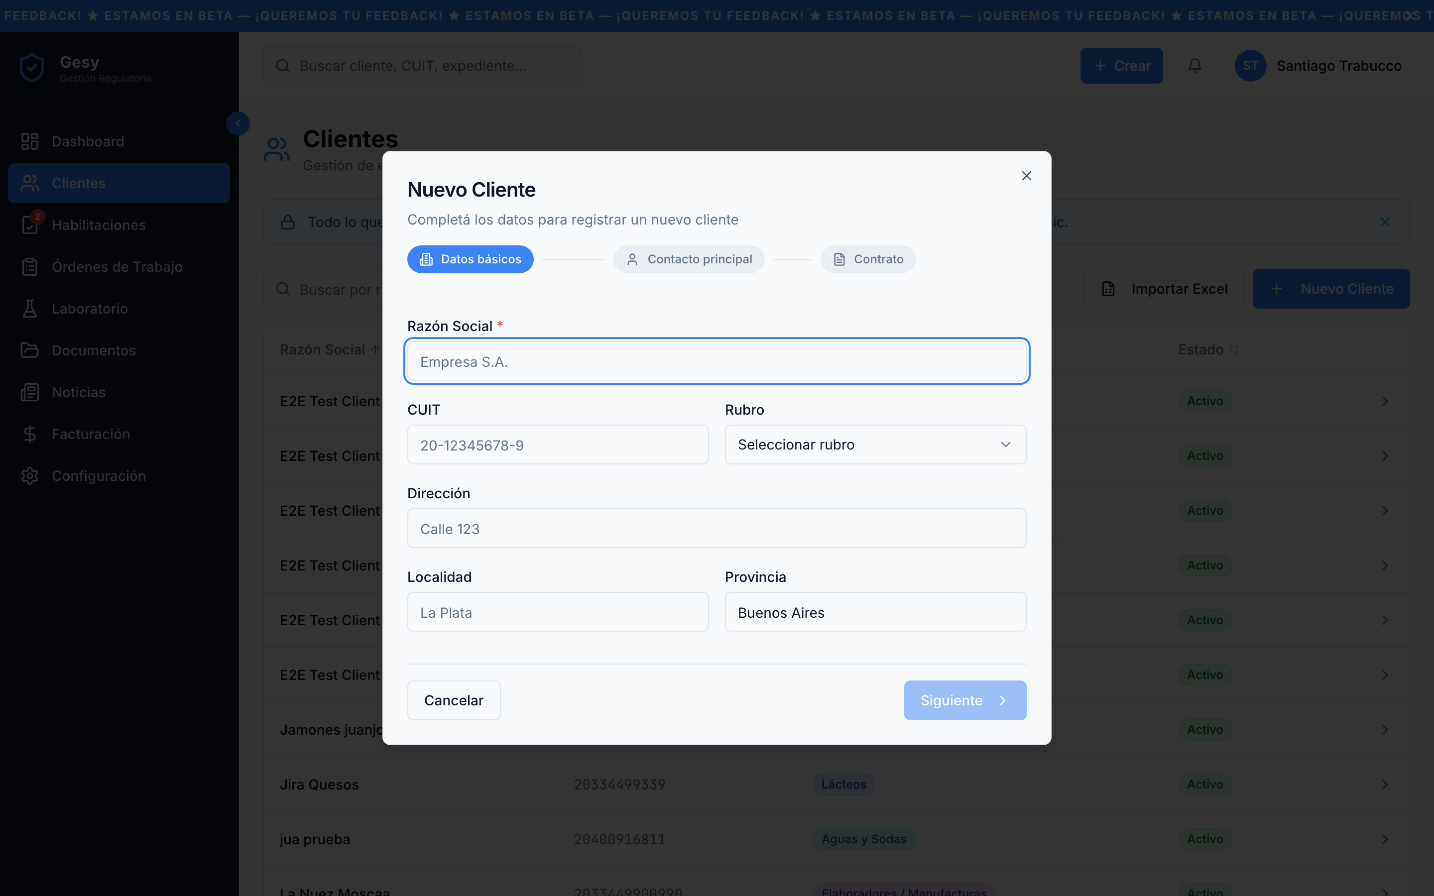The height and width of the screenshot is (896, 1434).
Task: Collapse the sidebar with the chevron
Action: point(238,123)
